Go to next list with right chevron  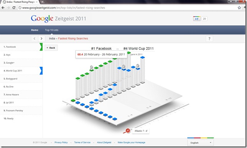(41, 39)
